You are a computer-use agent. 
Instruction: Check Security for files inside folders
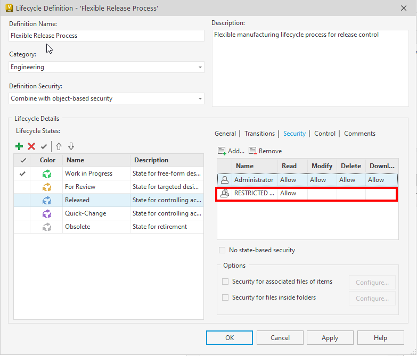(x=225, y=297)
